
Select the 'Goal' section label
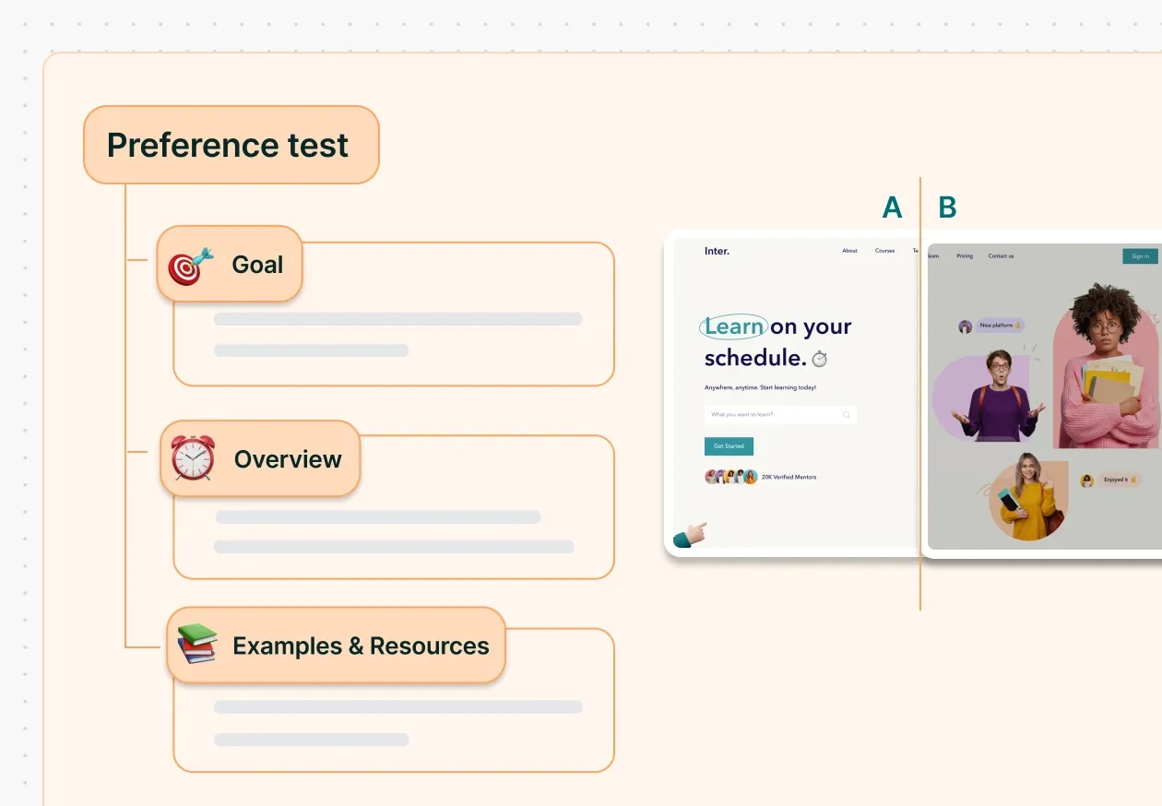257,265
